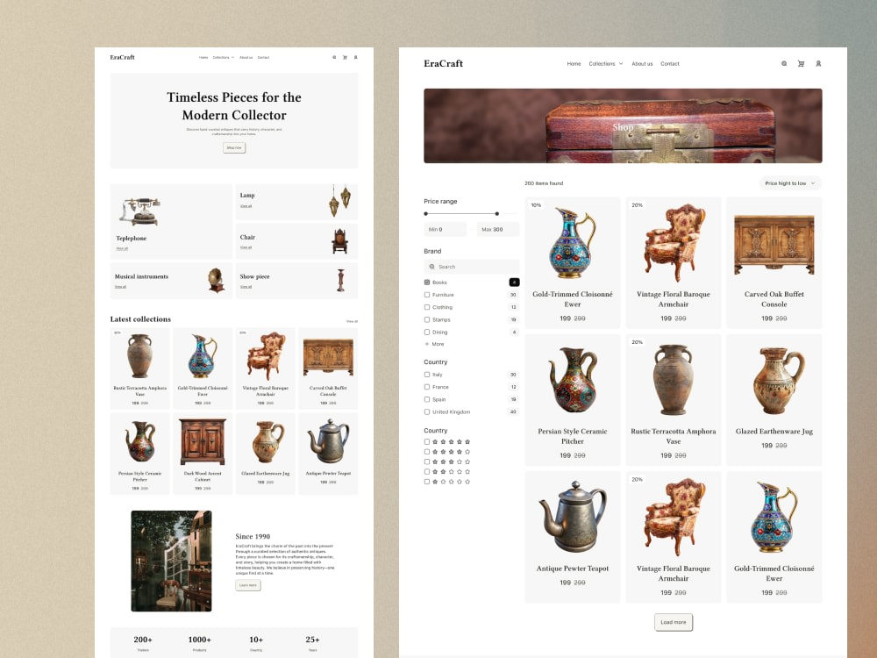The image size is (877, 658).
Task: Click the EraCraft logo on the home page
Action: [123, 57]
